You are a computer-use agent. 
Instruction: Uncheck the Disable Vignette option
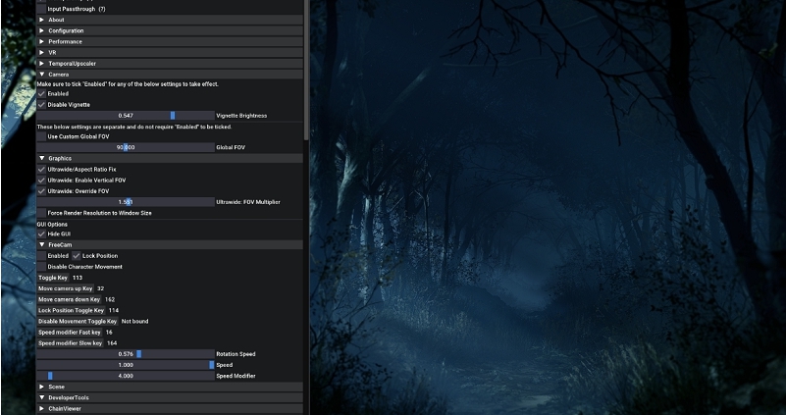pos(41,104)
